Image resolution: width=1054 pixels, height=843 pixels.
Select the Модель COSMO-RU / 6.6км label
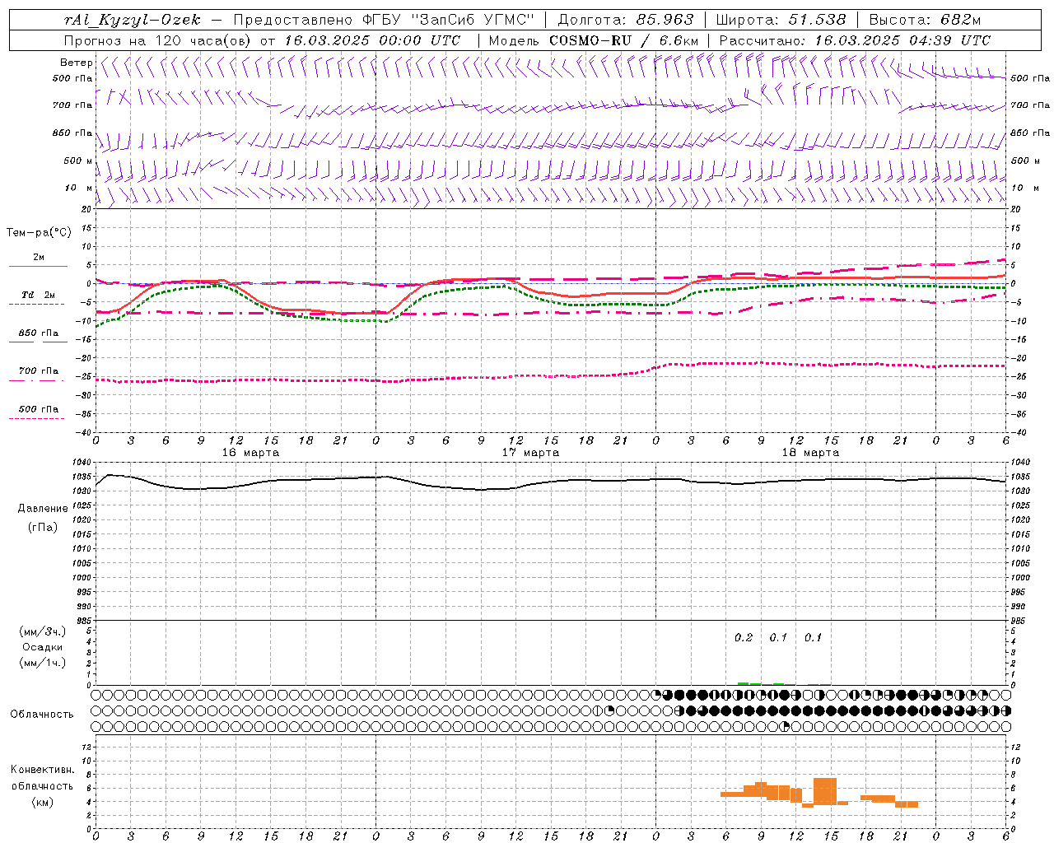pyautogui.click(x=594, y=40)
